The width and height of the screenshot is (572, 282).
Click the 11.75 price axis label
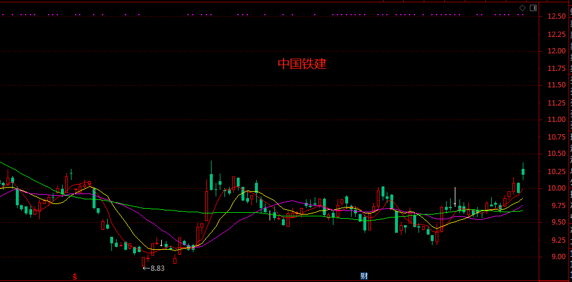coord(556,68)
